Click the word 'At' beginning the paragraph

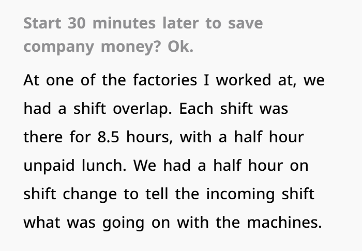coord(31,80)
